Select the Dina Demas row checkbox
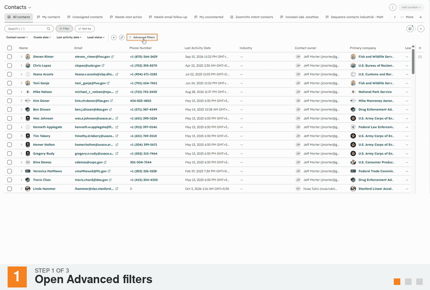Viewport: 430px width, 290px height. coord(10,162)
